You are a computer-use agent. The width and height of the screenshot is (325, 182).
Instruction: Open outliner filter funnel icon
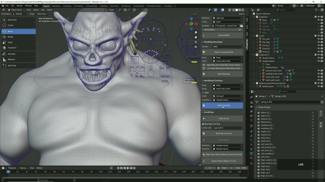[x=316, y=10]
